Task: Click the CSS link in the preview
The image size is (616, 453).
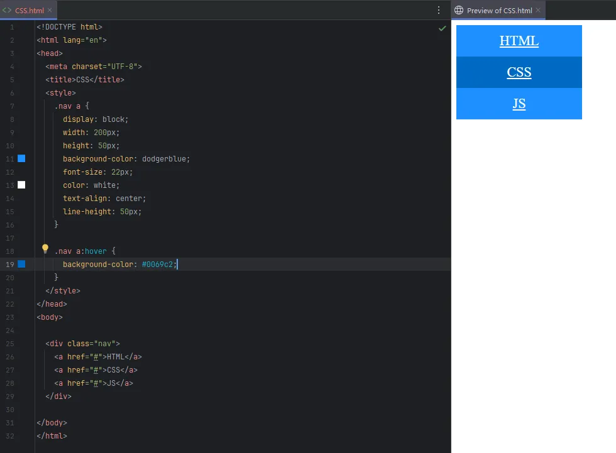Action: click(519, 72)
